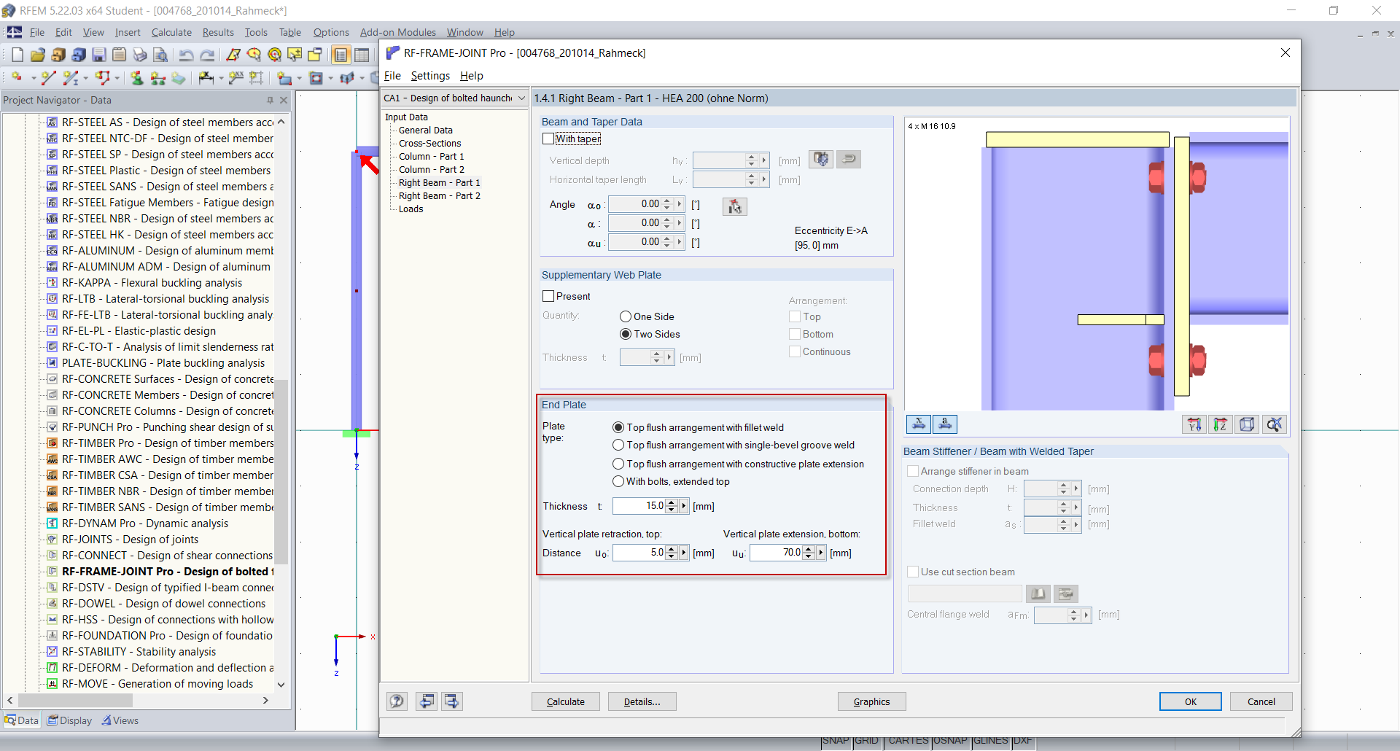Switch to the Display navigator tab

(x=70, y=720)
